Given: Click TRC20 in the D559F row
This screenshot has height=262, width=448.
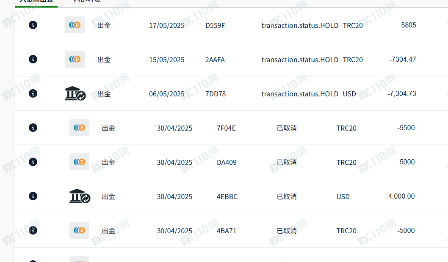Looking at the screenshot, I should click(353, 26).
